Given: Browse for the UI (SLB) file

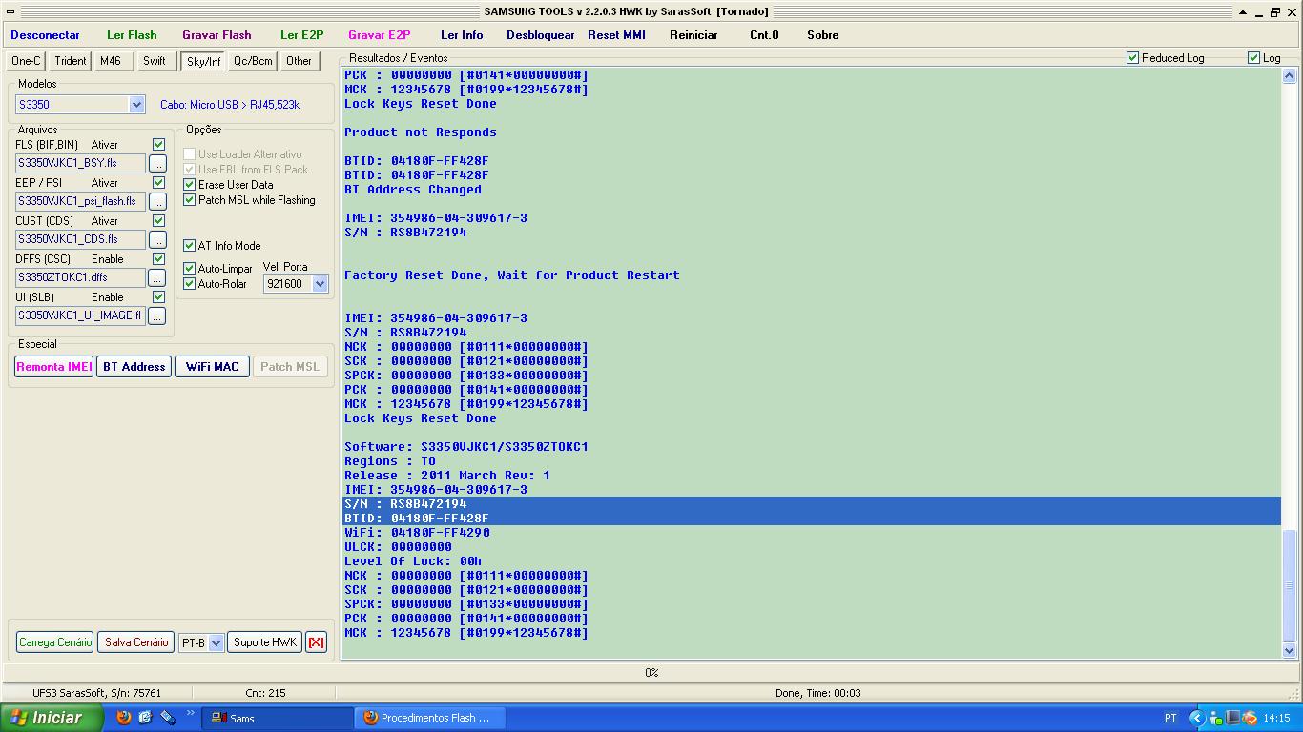Looking at the screenshot, I should pos(157,315).
